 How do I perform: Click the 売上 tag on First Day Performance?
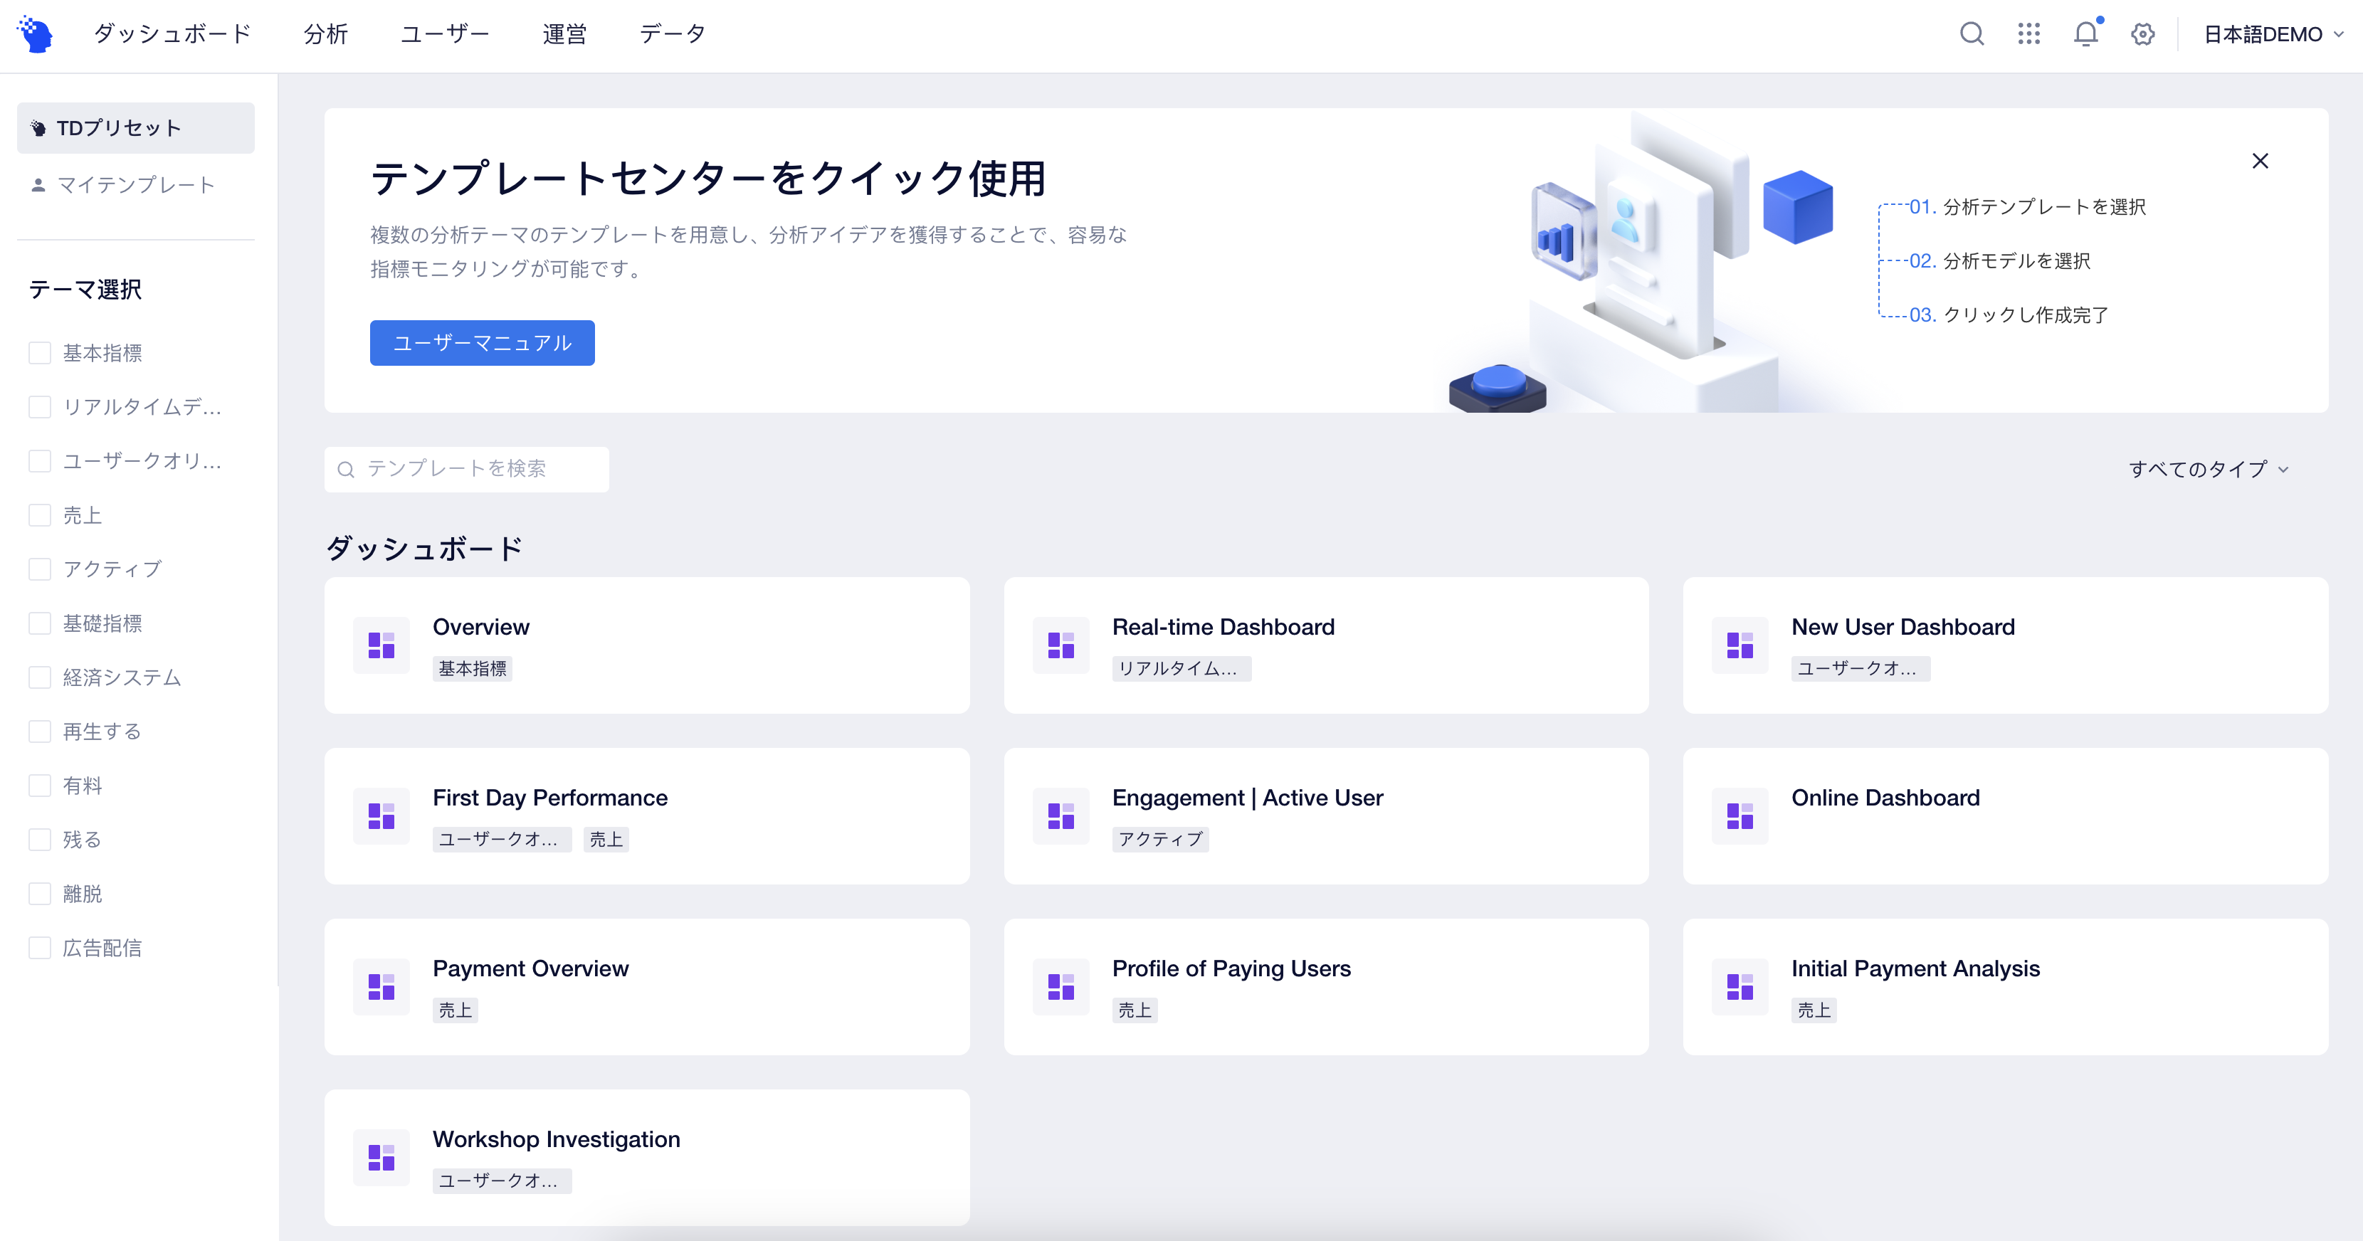point(606,839)
